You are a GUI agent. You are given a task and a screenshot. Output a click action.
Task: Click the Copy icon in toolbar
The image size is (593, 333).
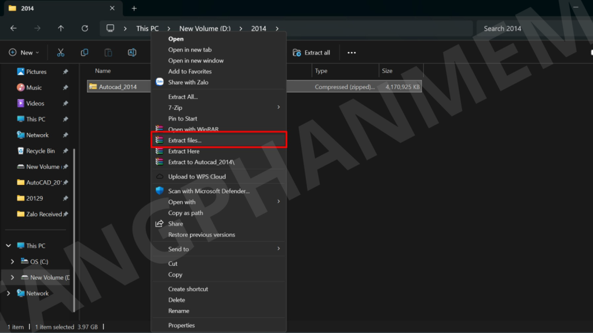[85, 53]
